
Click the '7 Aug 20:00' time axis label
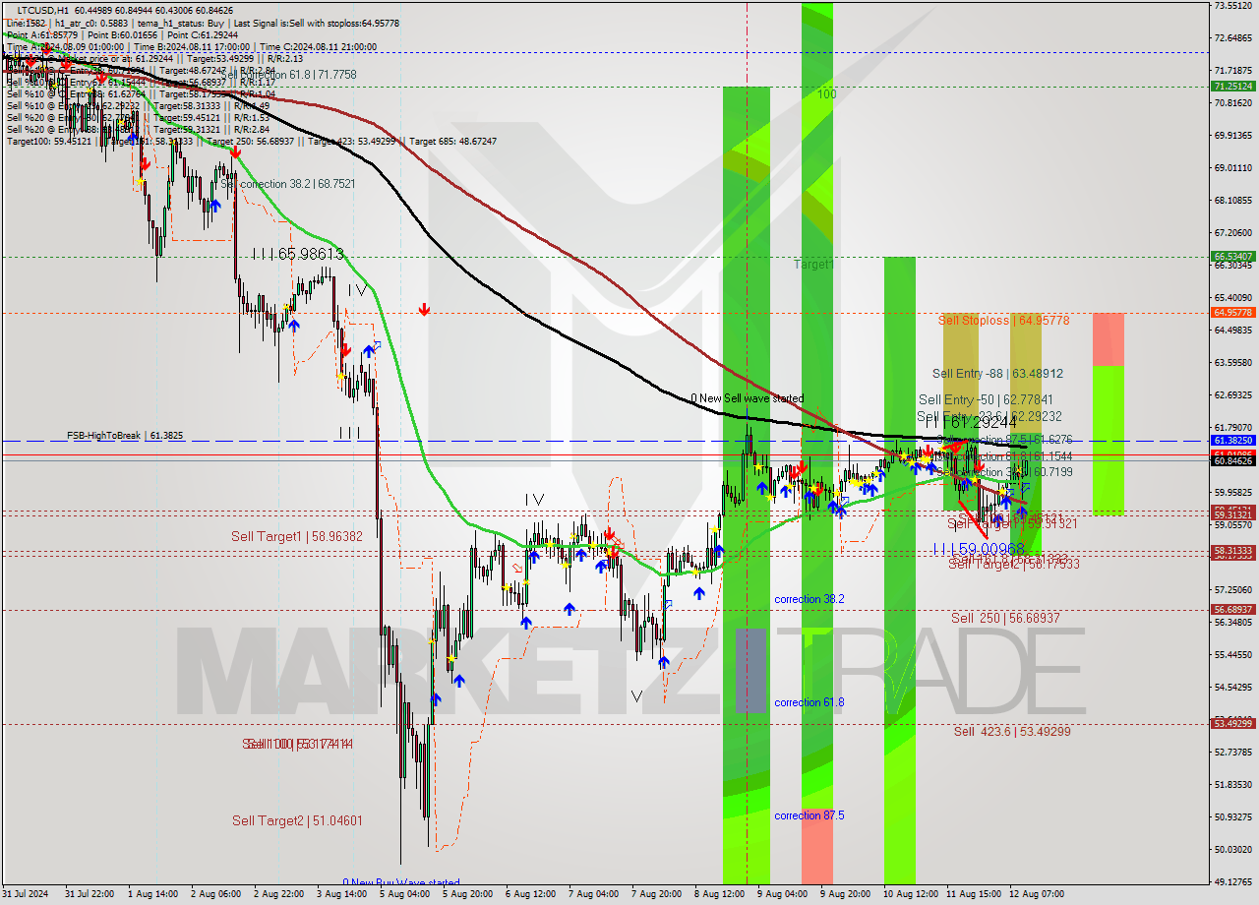(x=655, y=894)
